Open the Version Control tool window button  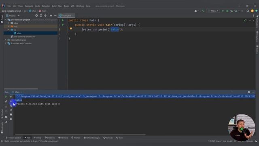13,138
